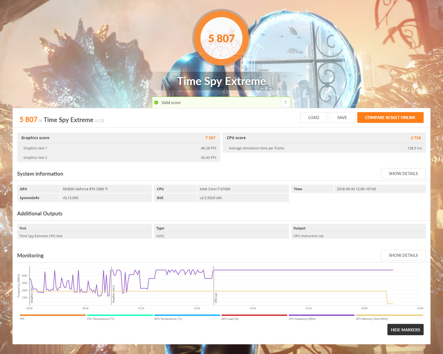
Task: Toggle the FPS legend series
Action: click(53, 317)
